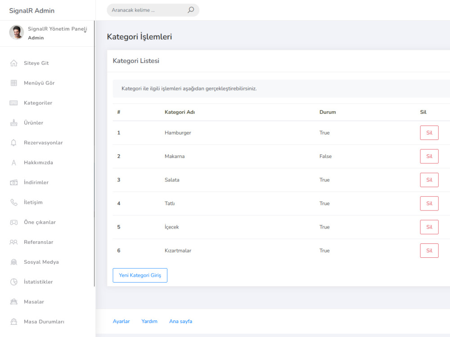Click the cake icon beside Ürünler
The image size is (450, 337).
pyautogui.click(x=14, y=123)
